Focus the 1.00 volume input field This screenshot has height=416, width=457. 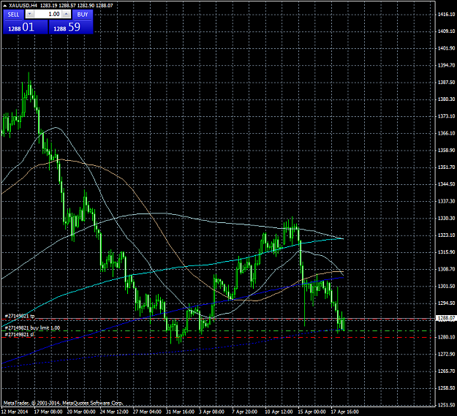coord(48,14)
